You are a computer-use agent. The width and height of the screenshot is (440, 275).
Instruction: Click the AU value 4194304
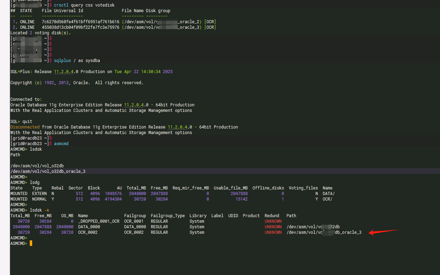[113, 199]
